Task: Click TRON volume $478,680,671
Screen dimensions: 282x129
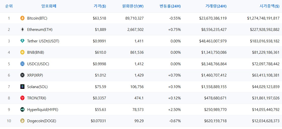Action: pyautogui.click(x=216, y=98)
